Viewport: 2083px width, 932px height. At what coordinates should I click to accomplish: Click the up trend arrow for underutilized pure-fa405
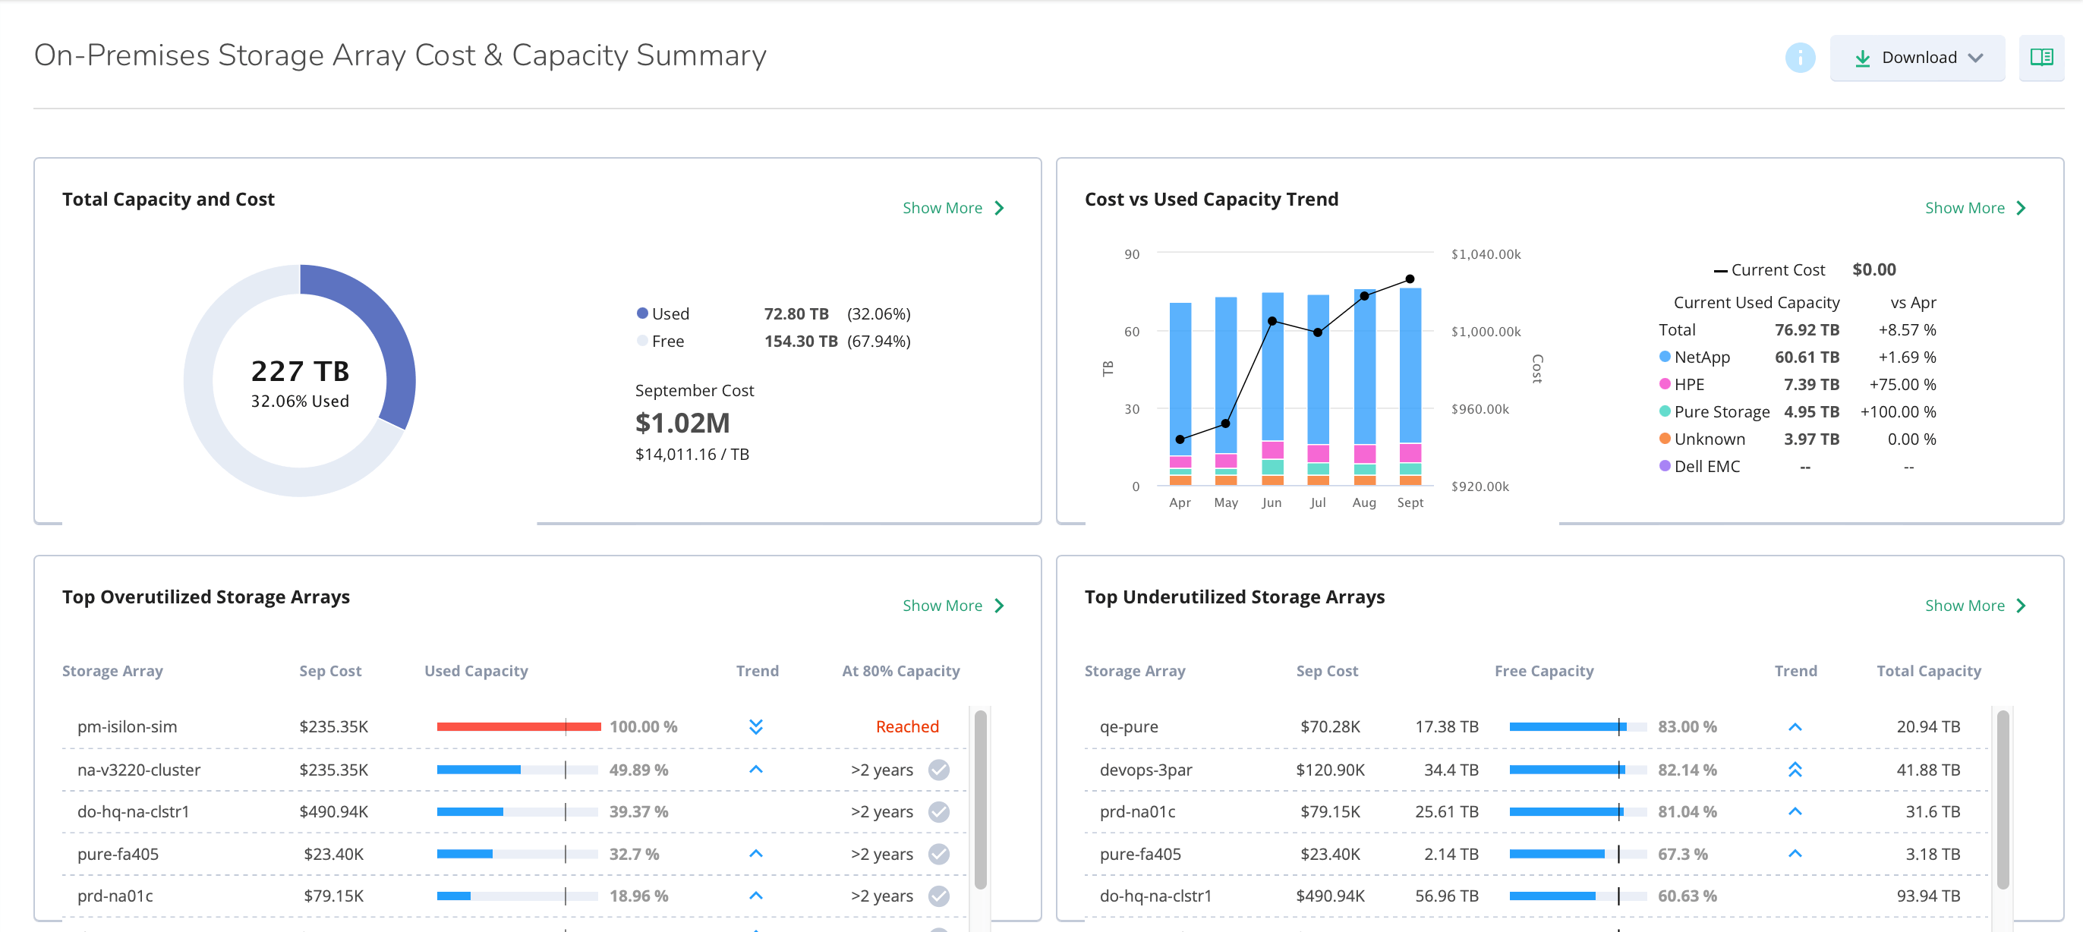coord(1795,854)
